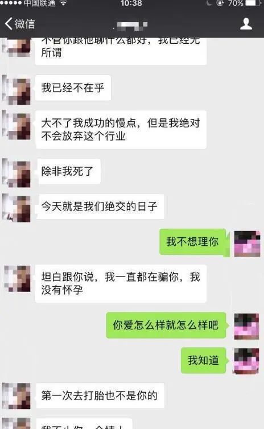This screenshot has height=429, width=264.
Task: Tap message 今天就是我们绝交的日子
Action: (x=100, y=207)
